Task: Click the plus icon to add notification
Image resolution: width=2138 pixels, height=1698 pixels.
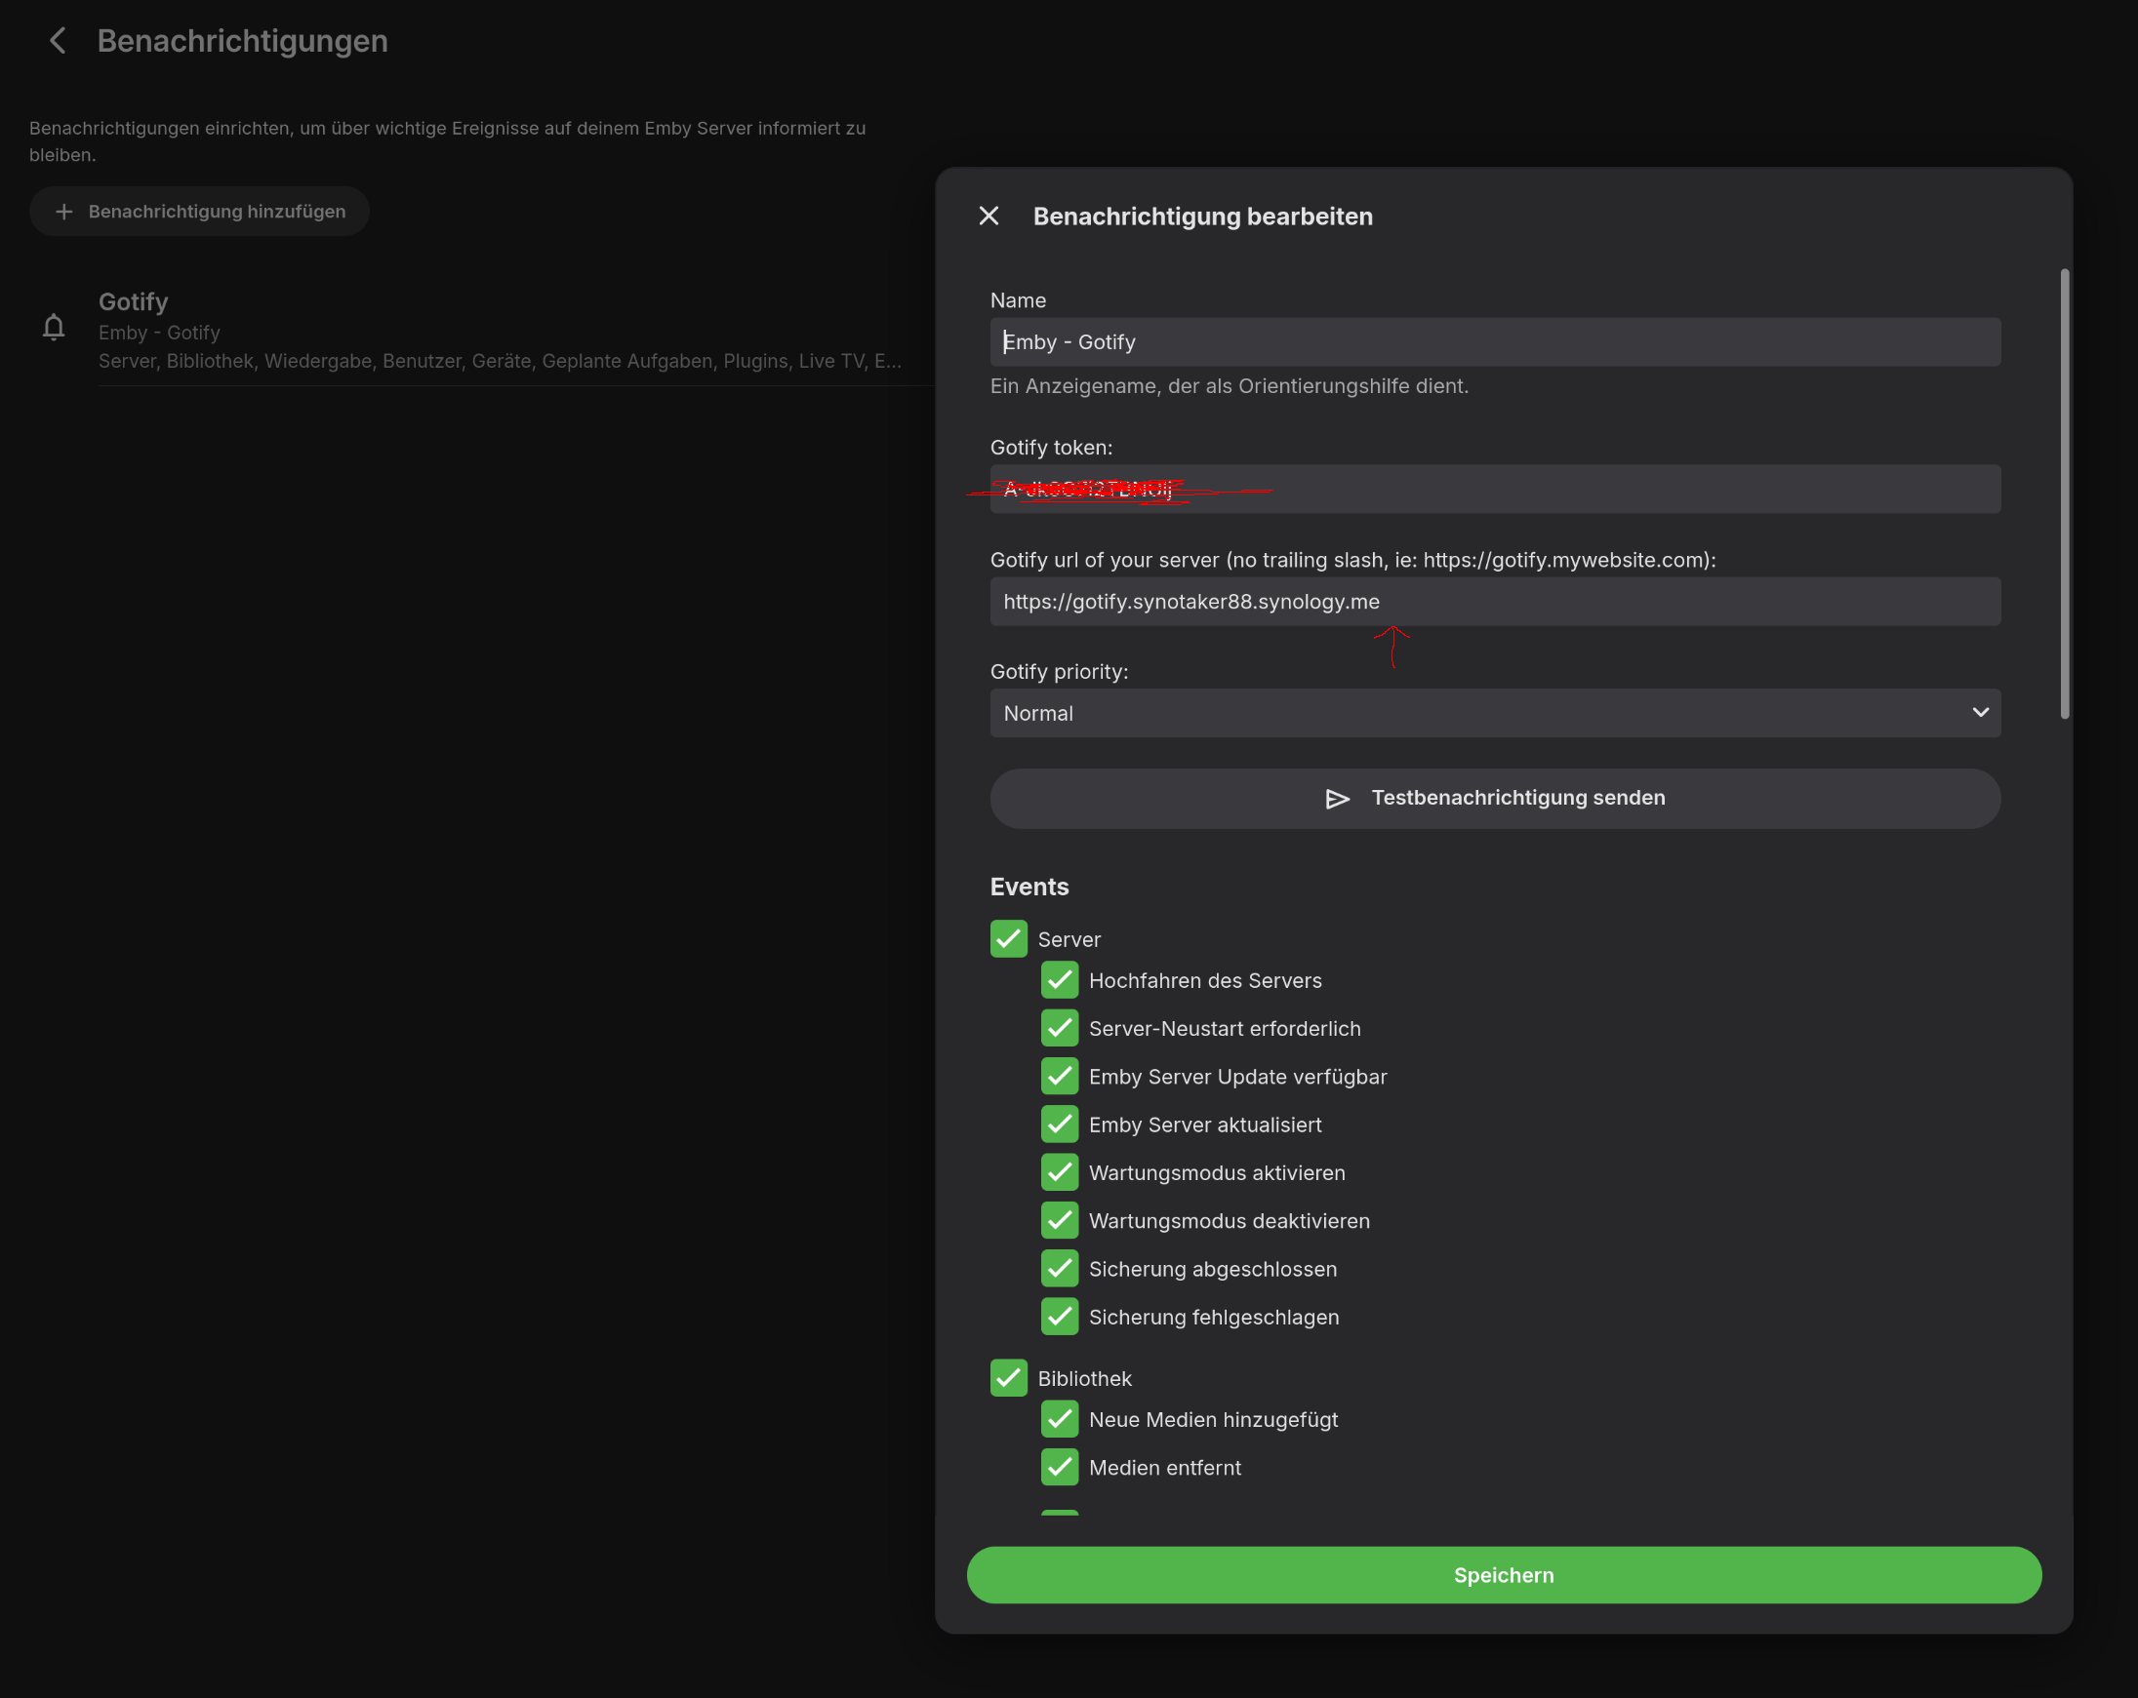Action: [64, 211]
